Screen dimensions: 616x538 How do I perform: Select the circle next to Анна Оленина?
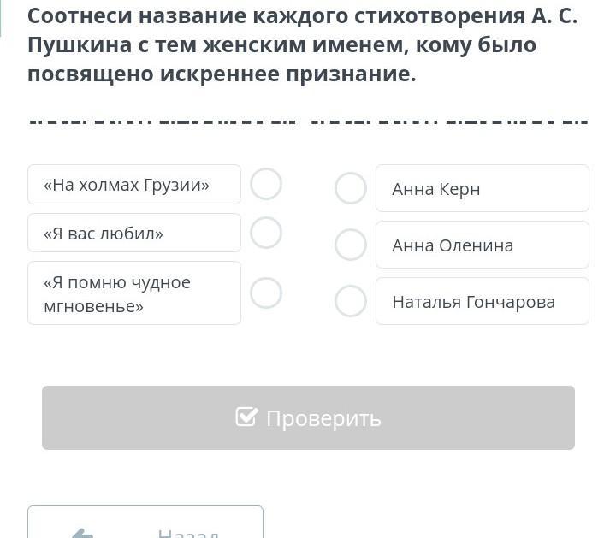[351, 245]
